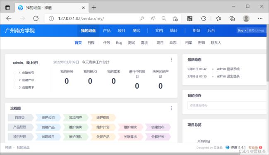269x155 pixels.
Task: Open the collections icon
Action: point(232,19)
